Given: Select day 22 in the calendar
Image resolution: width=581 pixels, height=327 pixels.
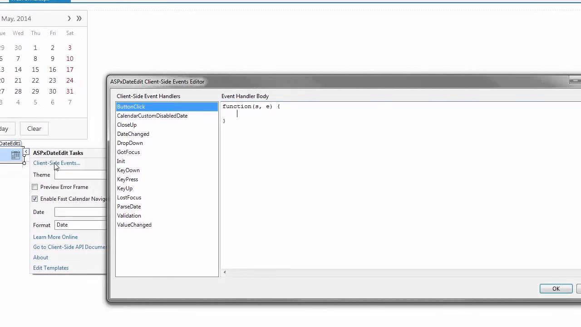Looking at the screenshot, I should click(35, 80).
